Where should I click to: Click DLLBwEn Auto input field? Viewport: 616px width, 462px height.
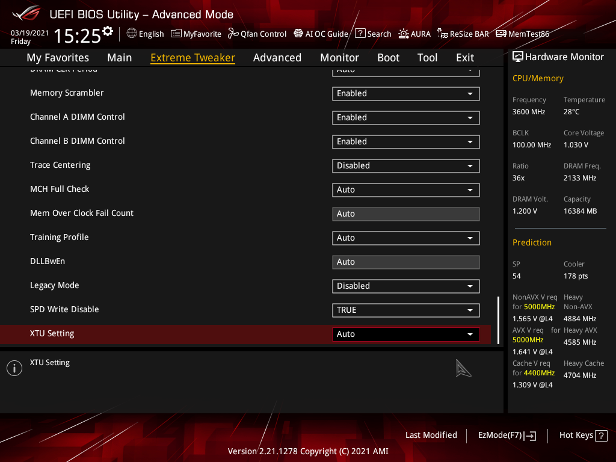(406, 262)
